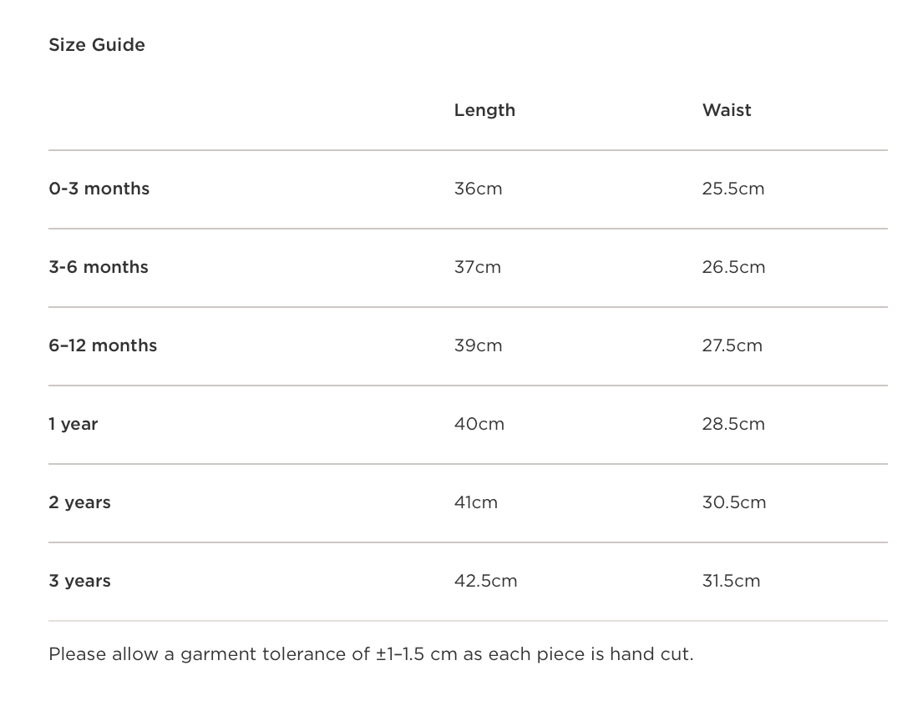The height and width of the screenshot is (726, 897).
Task: Select the 2 years row label
Action: [79, 502]
